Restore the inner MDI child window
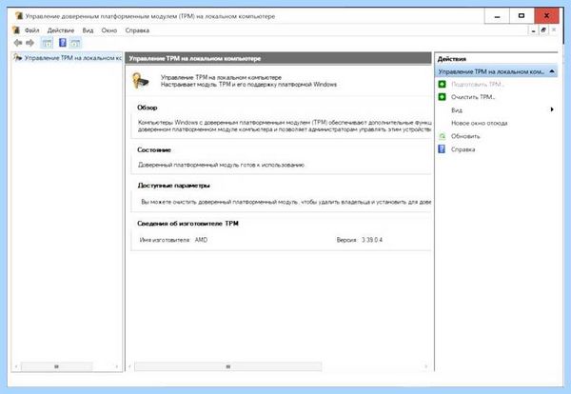 point(543,30)
